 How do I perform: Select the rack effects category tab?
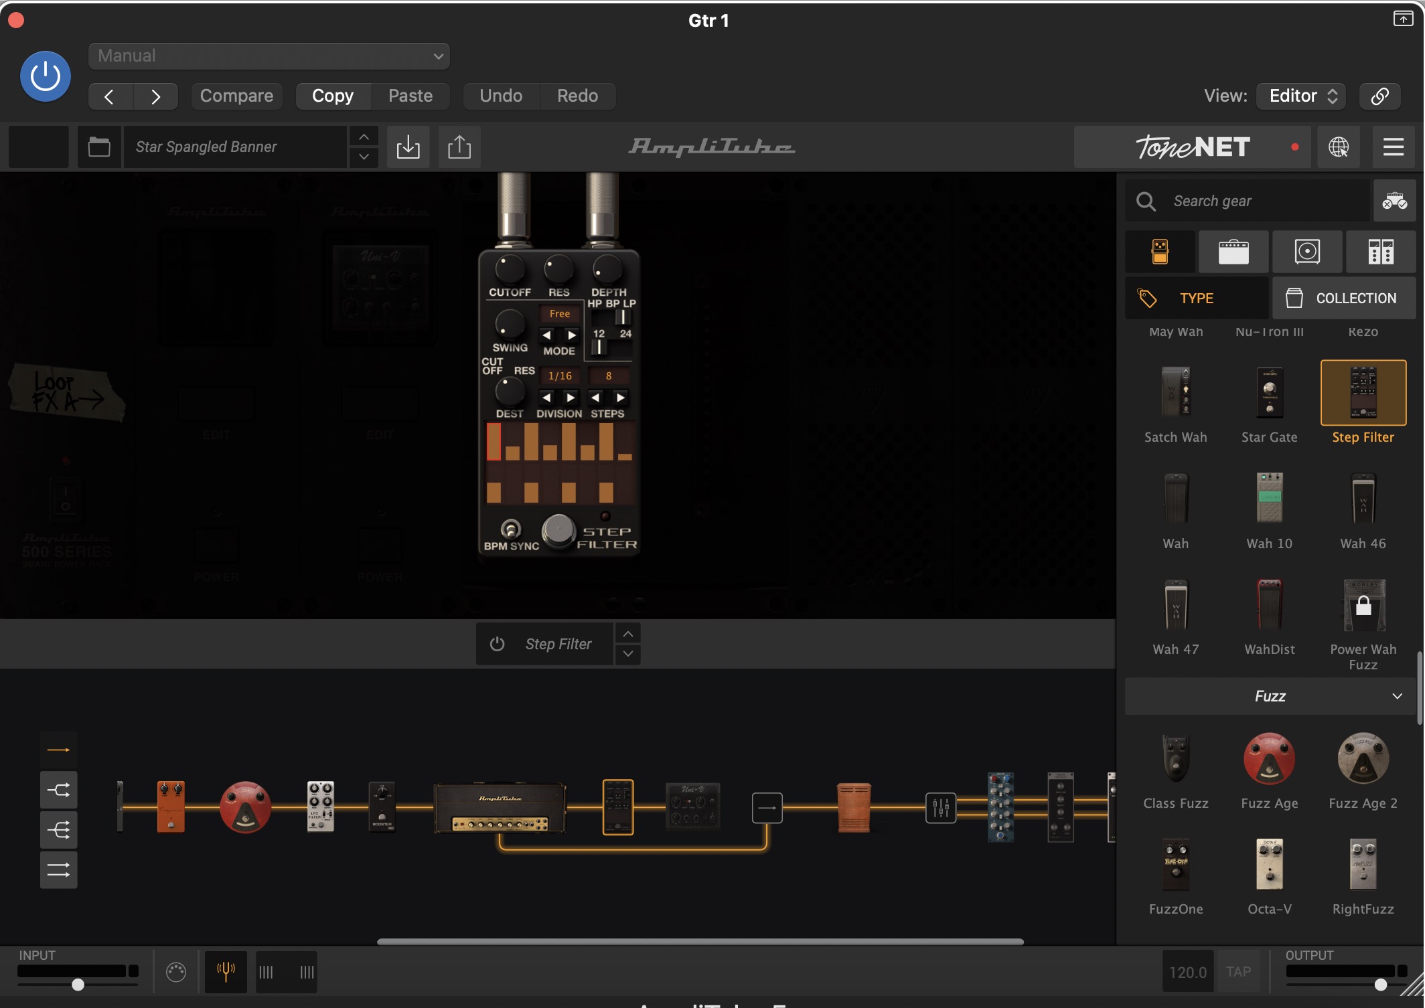point(1381,252)
